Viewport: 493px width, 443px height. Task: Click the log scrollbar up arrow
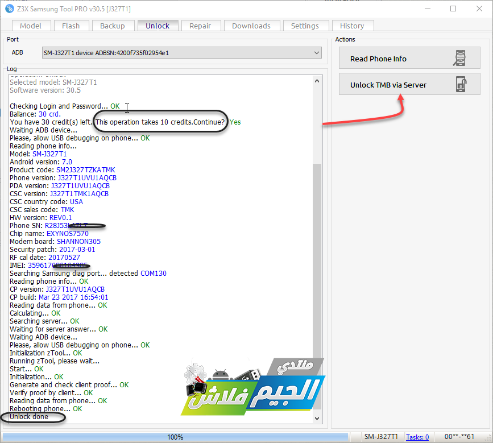[x=317, y=81]
